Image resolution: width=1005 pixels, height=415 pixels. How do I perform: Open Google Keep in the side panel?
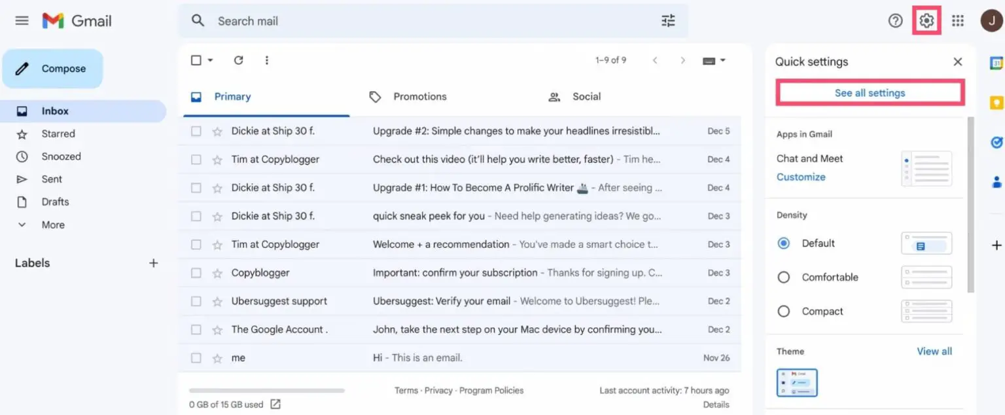point(995,102)
